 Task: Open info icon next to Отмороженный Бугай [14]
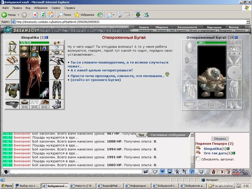point(236,37)
